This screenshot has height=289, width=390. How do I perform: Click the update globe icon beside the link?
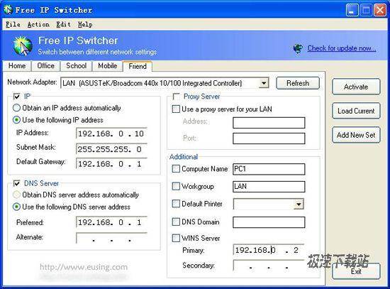coord(298,48)
